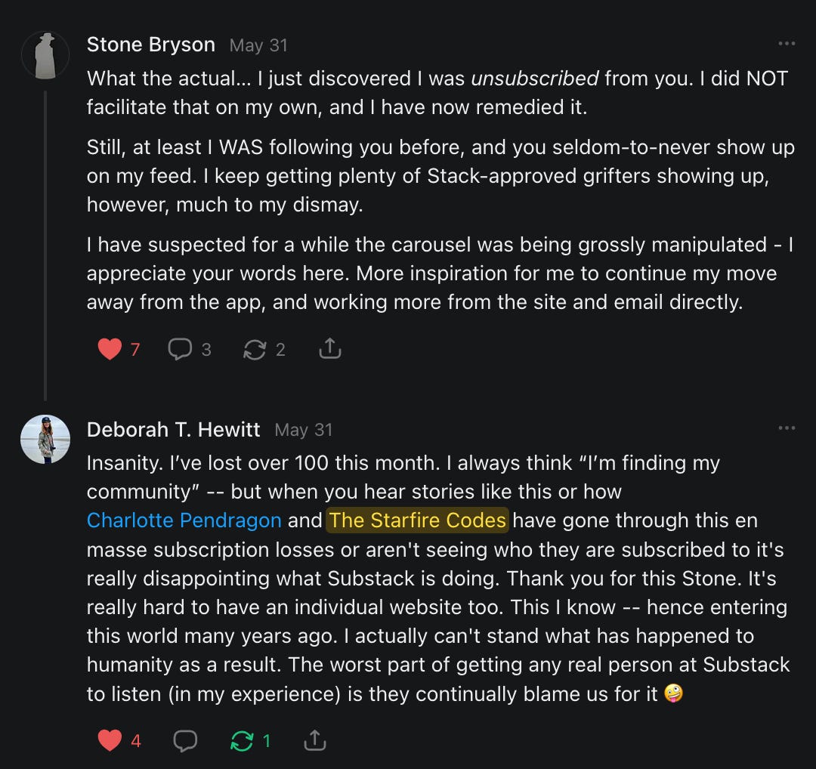Share Deborah T. Hewitt's comment

click(314, 741)
